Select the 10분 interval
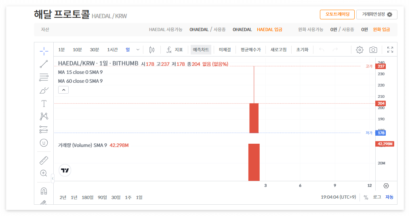Viewport: 410px width, 216px height. [x=77, y=50]
